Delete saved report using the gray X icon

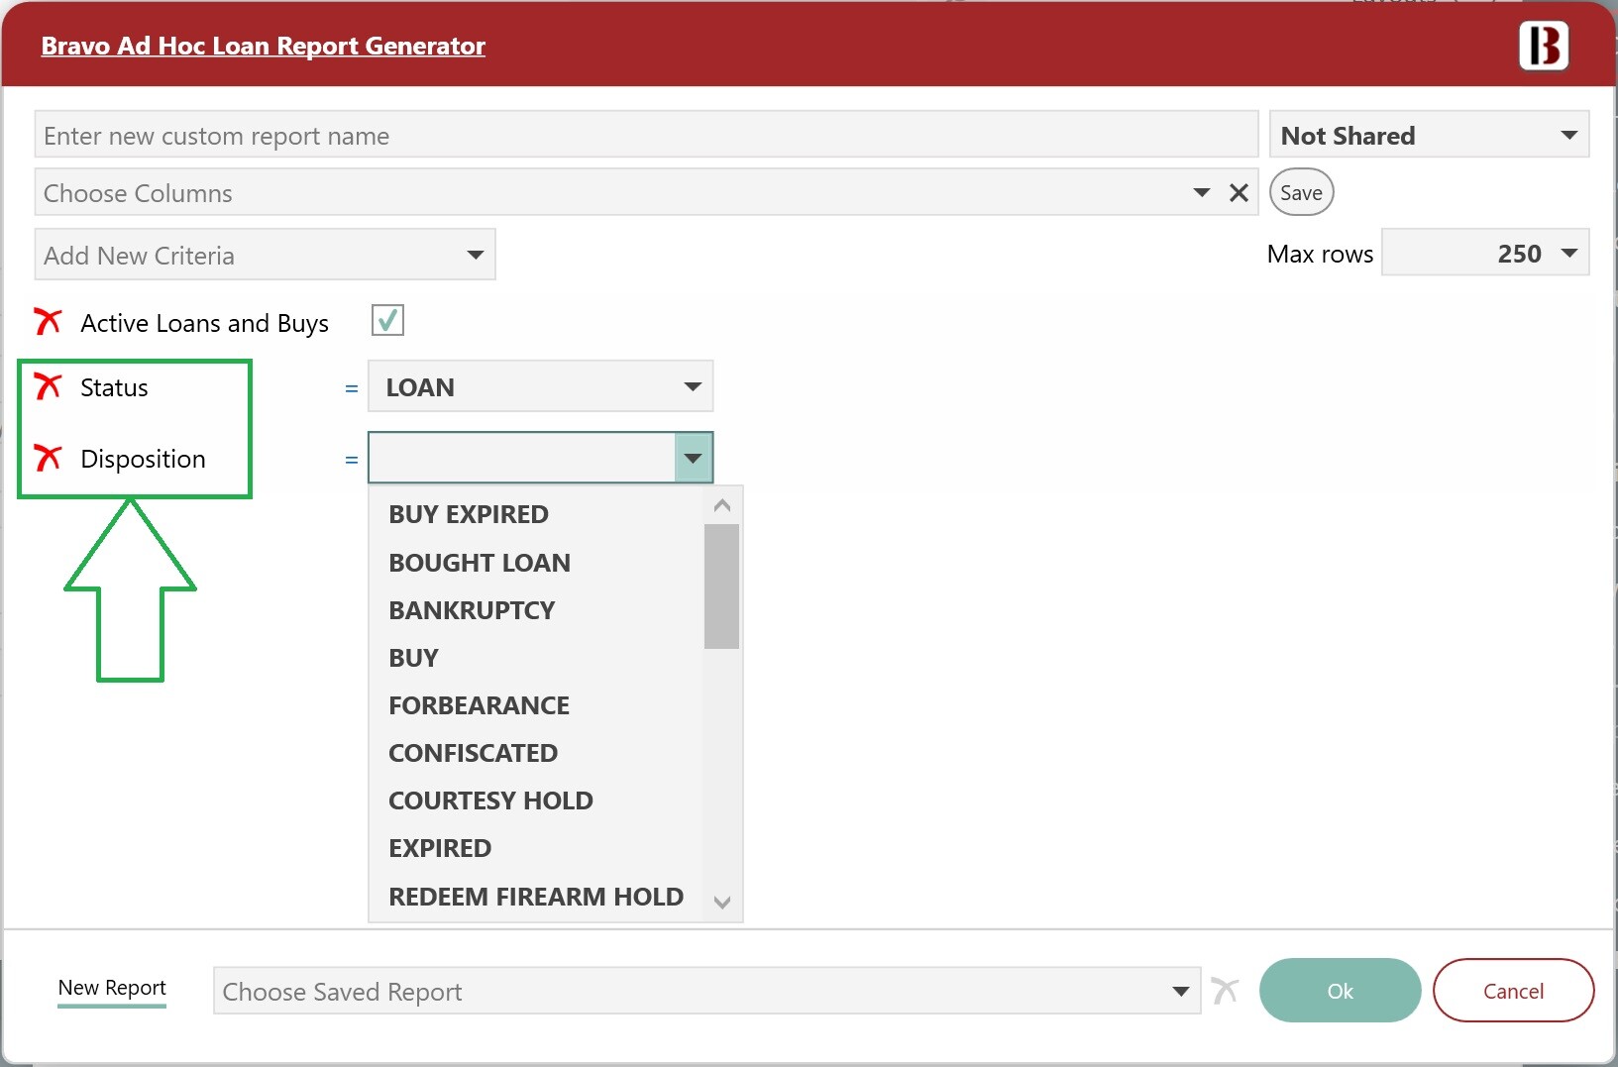[1226, 990]
